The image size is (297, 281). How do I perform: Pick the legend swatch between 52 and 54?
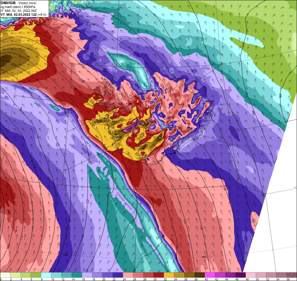(271, 275)
